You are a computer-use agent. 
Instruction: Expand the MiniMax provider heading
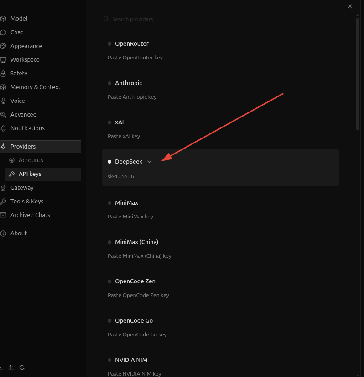(126, 203)
